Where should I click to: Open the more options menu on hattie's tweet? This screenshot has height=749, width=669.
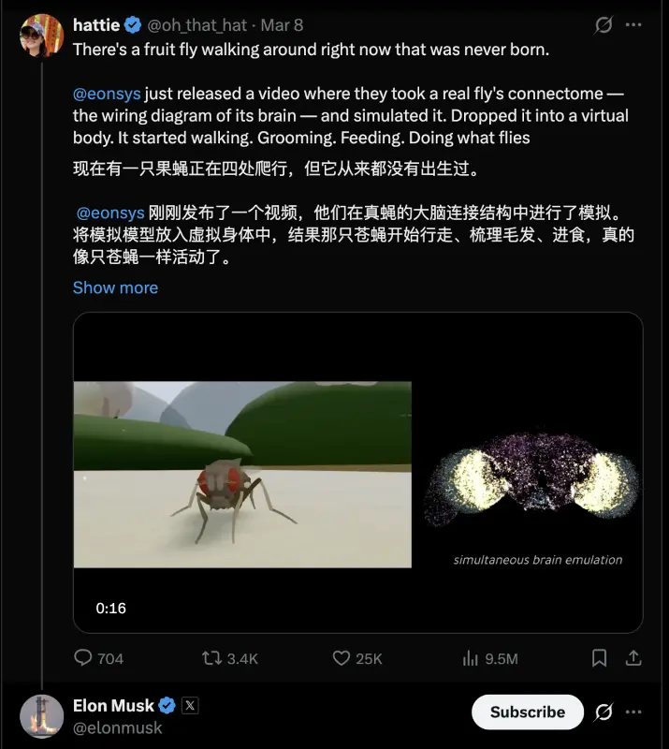click(633, 25)
